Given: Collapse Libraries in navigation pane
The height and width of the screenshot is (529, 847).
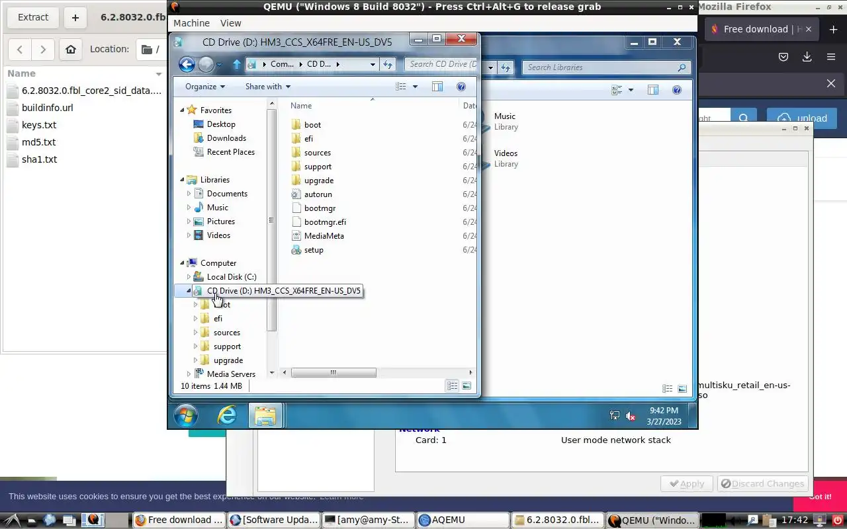Looking at the screenshot, I should tap(183, 180).
